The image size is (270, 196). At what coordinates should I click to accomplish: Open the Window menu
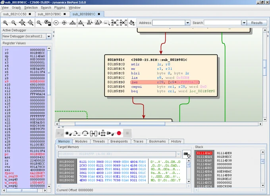point(74,8)
